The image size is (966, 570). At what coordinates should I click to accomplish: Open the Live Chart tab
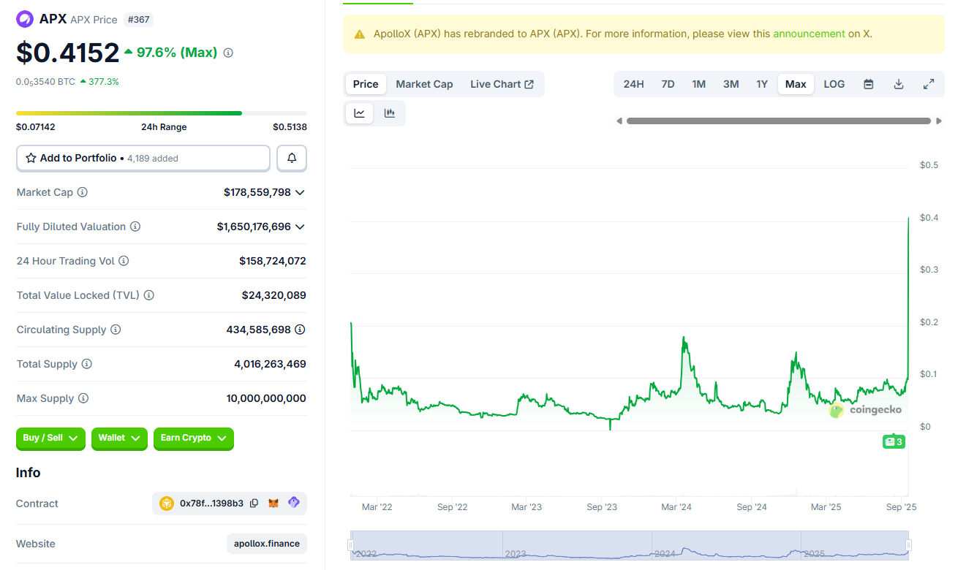point(502,84)
